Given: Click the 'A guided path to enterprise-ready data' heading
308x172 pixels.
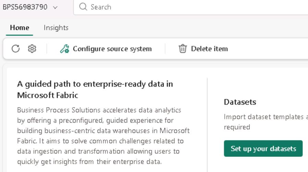Looking at the screenshot, I should 95,84.
